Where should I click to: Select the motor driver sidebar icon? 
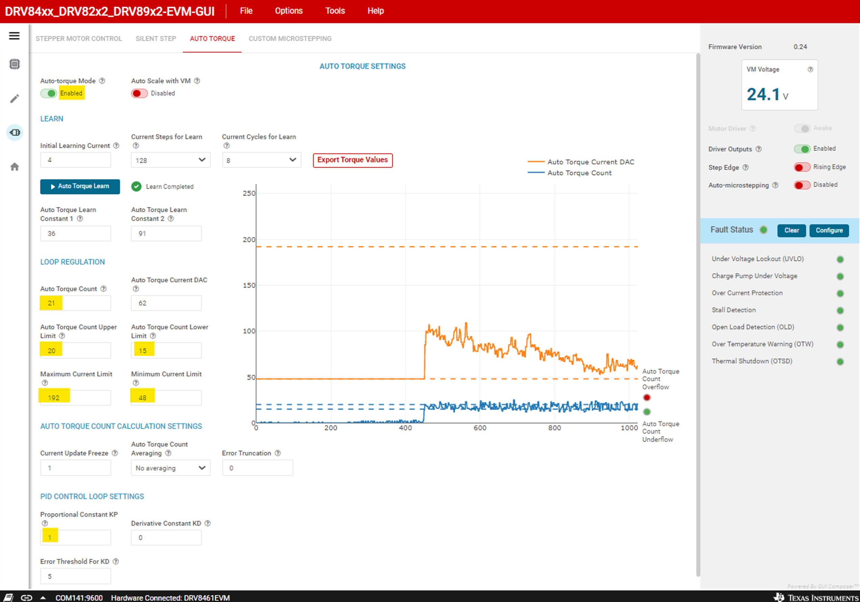pyautogui.click(x=15, y=132)
